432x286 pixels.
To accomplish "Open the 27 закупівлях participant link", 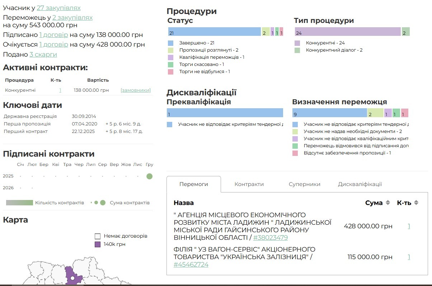I will pyautogui.click(x=58, y=8).
